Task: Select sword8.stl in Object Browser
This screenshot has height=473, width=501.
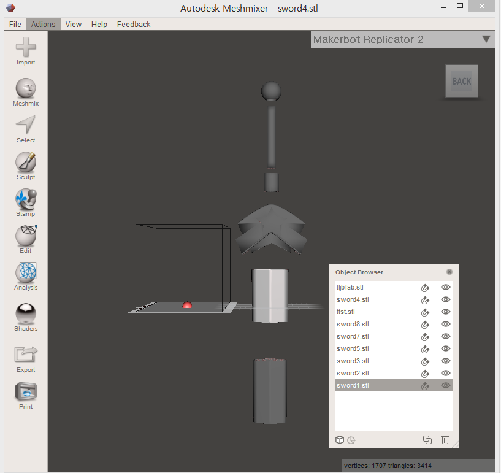Action: 394,324
